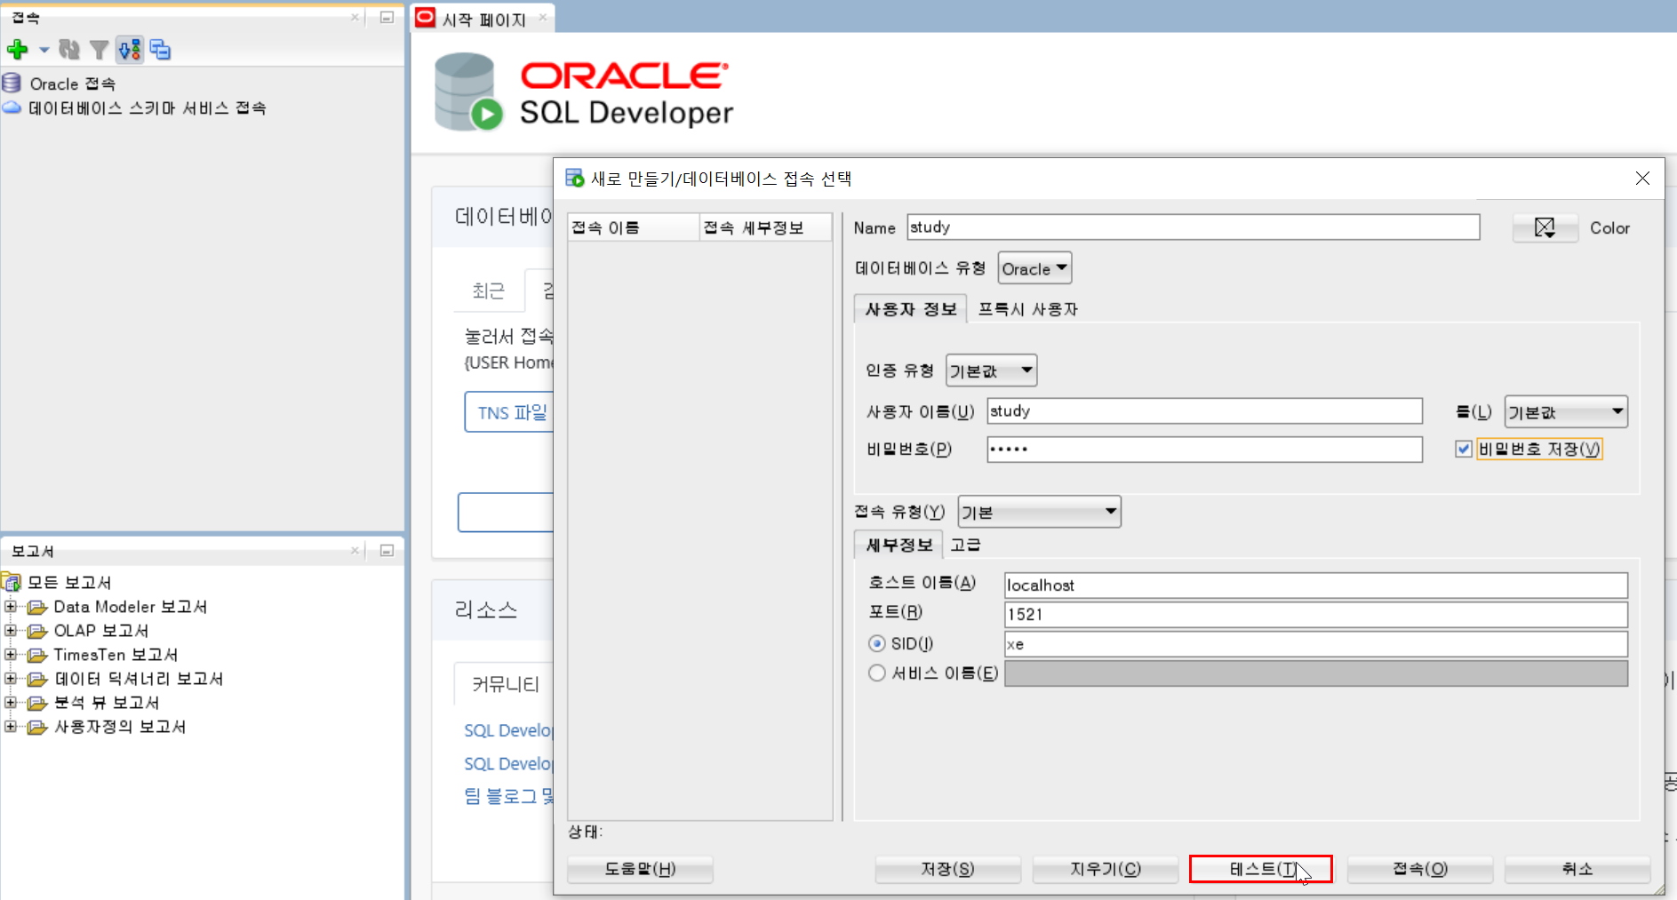The height and width of the screenshot is (900, 1677).
Task: Close the 데이터베이스 접속 선택 dialog
Action: tap(1642, 179)
